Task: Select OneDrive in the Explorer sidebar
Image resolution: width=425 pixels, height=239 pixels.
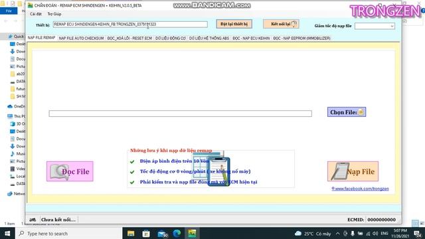Action: coord(16,106)
